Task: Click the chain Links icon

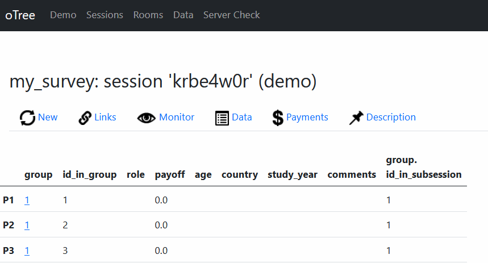Action: [85, 118]
